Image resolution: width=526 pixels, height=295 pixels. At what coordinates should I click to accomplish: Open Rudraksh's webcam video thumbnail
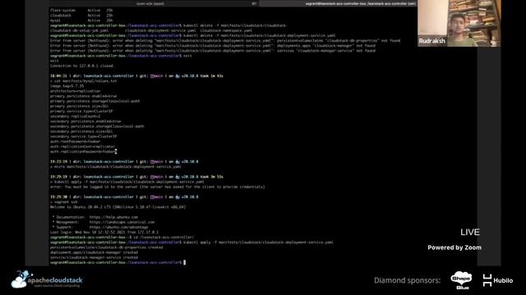click(x=459, y=23)
